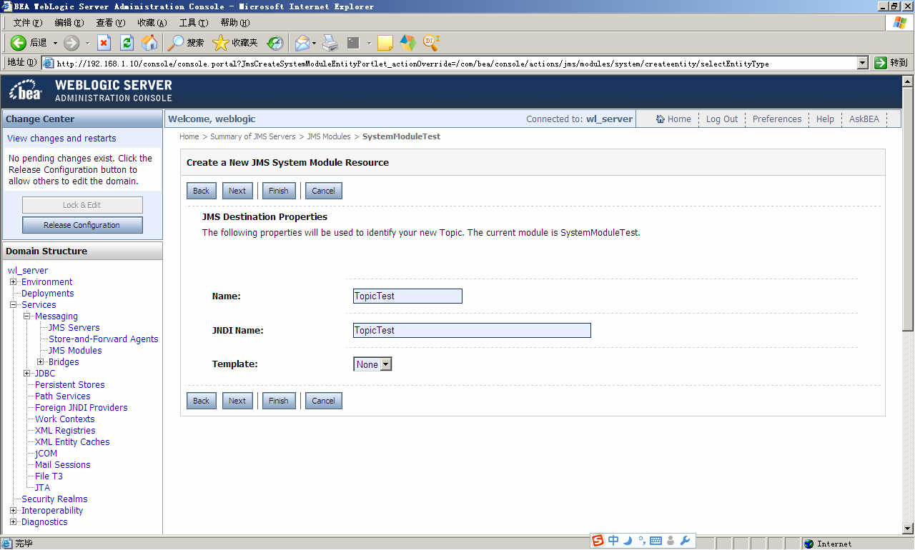
Task: Open the 工具(T) menu
Action: (194, 23)
